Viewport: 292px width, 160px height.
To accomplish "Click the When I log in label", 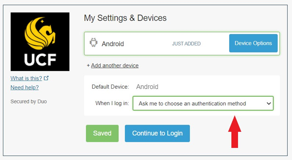I will (112, 103).
